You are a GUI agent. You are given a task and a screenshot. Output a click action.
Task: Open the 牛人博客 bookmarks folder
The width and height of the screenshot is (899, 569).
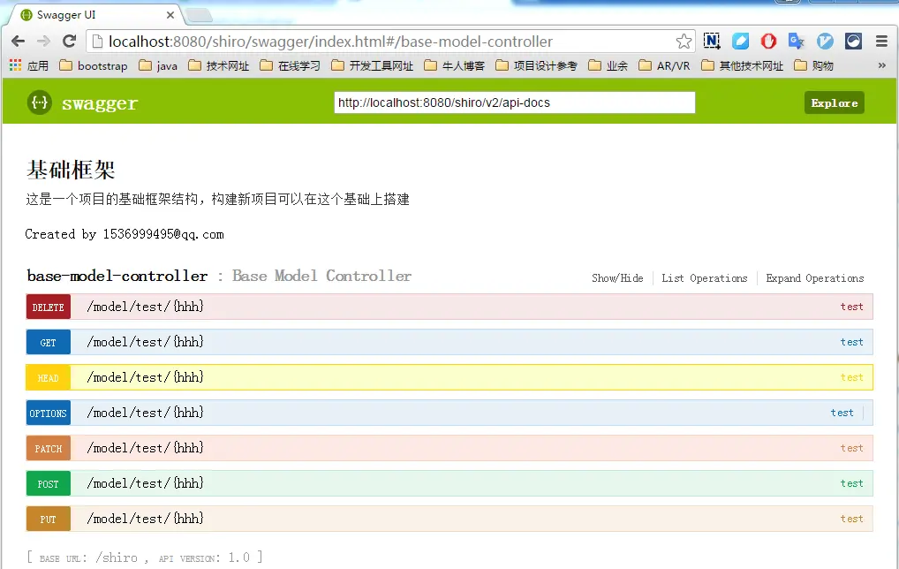tap(455, 65)
